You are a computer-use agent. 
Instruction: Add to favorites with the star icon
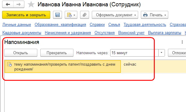pos(31,5)
